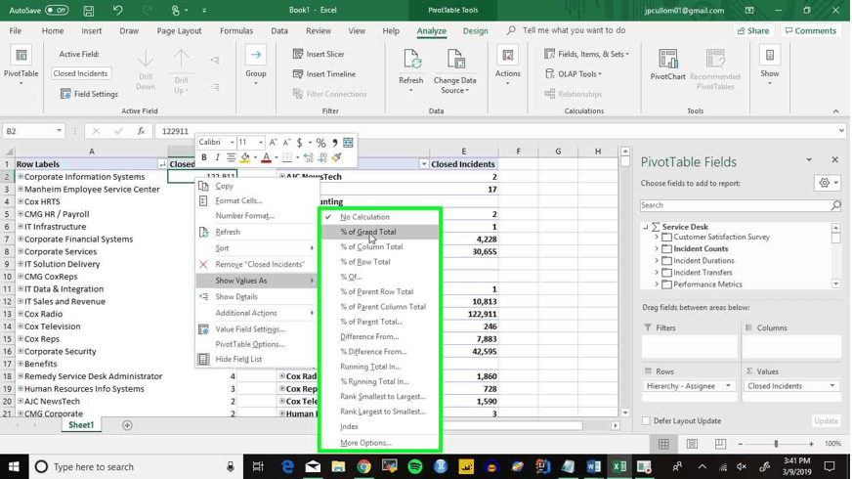
Task: Switch to Page Layout view in the status bar
Action: (692, 444)
